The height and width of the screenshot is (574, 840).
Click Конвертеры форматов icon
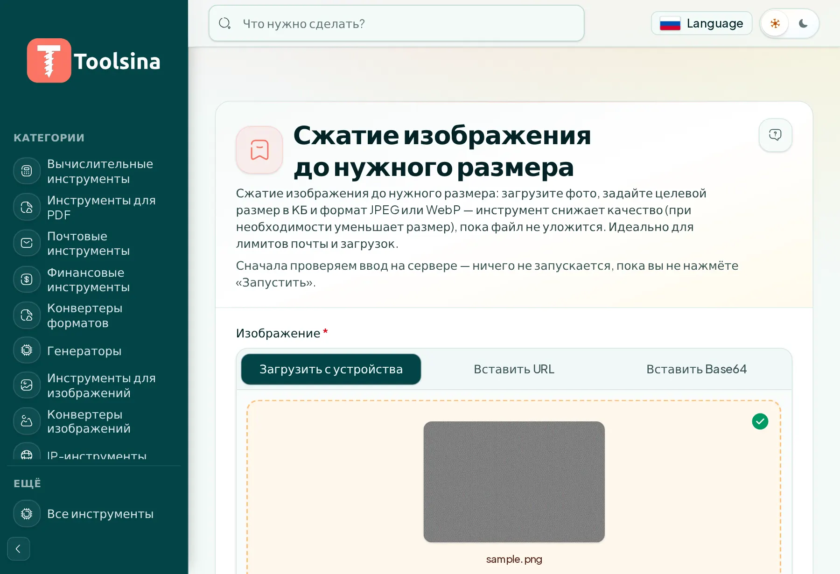(27, 315)
